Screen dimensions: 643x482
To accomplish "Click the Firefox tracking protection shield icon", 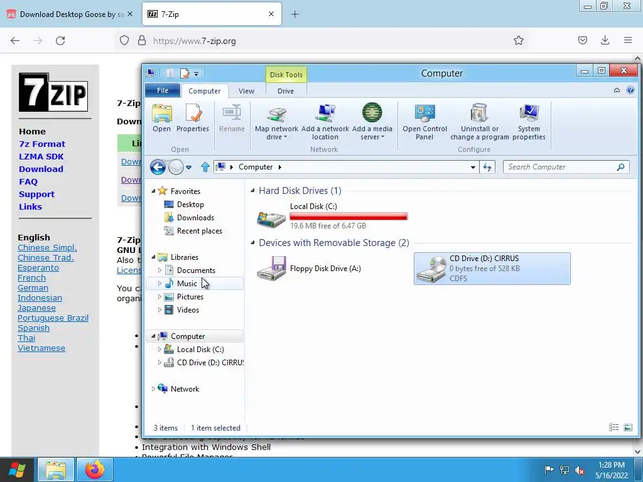I will pyautogui.click(x=124, y=41).
